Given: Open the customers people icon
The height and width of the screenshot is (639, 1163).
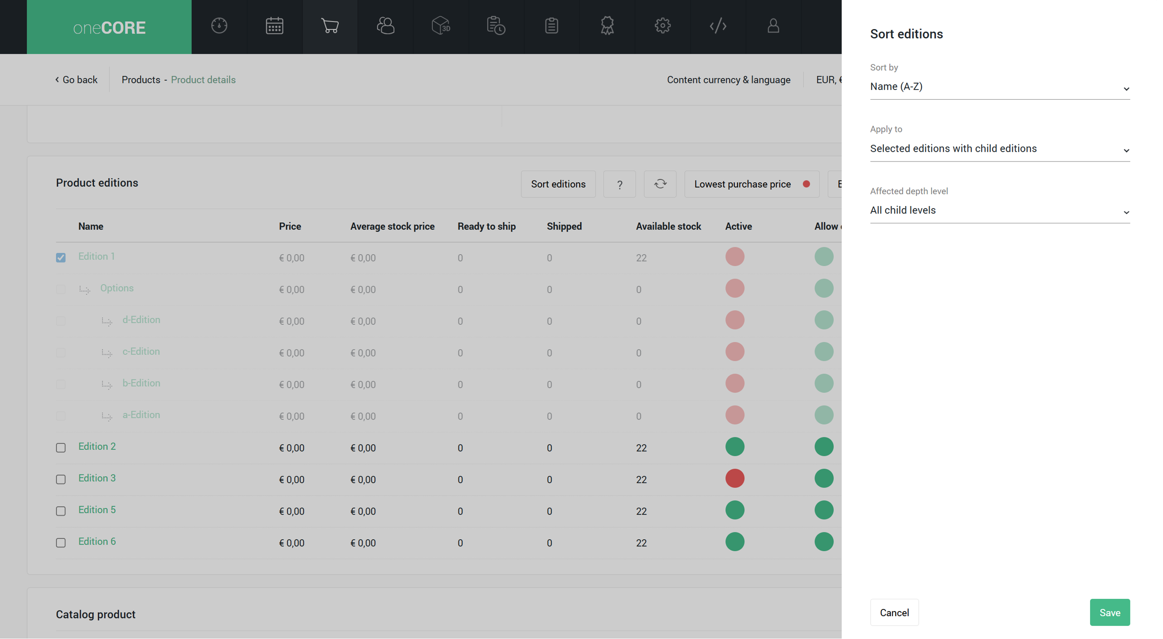Looking at the screenshot, I should [385, 26].
